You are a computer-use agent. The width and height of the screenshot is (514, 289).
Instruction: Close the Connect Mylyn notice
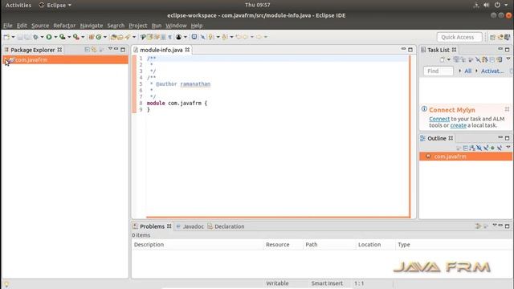point(507,109)
